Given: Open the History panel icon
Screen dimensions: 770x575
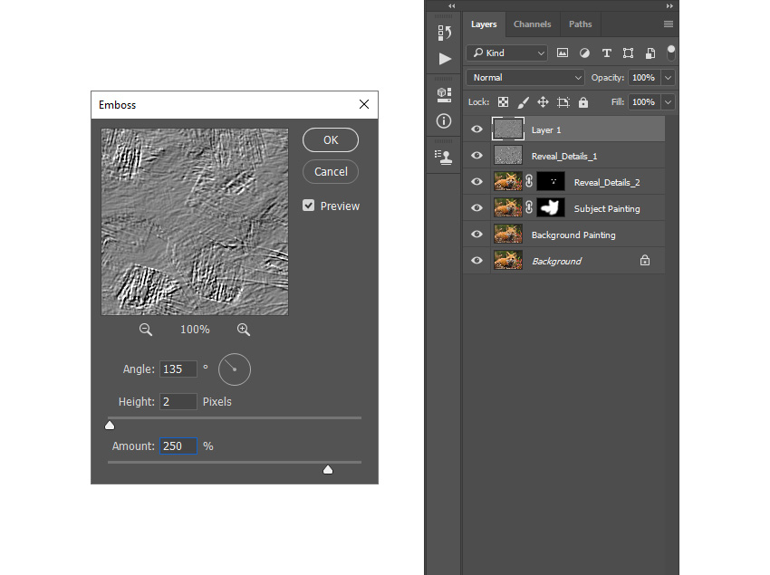Looking at the screenshot, I should 444,33.
